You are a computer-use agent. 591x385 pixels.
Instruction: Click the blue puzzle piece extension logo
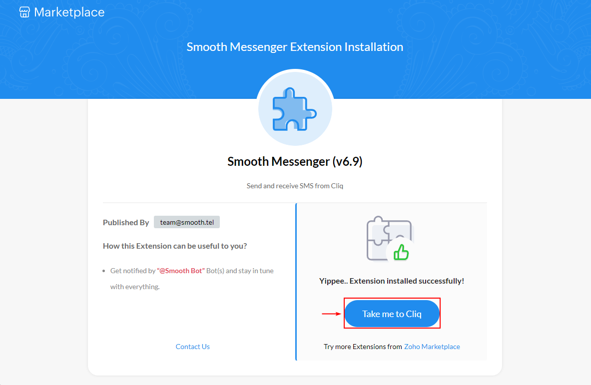[x=295, y=109]
